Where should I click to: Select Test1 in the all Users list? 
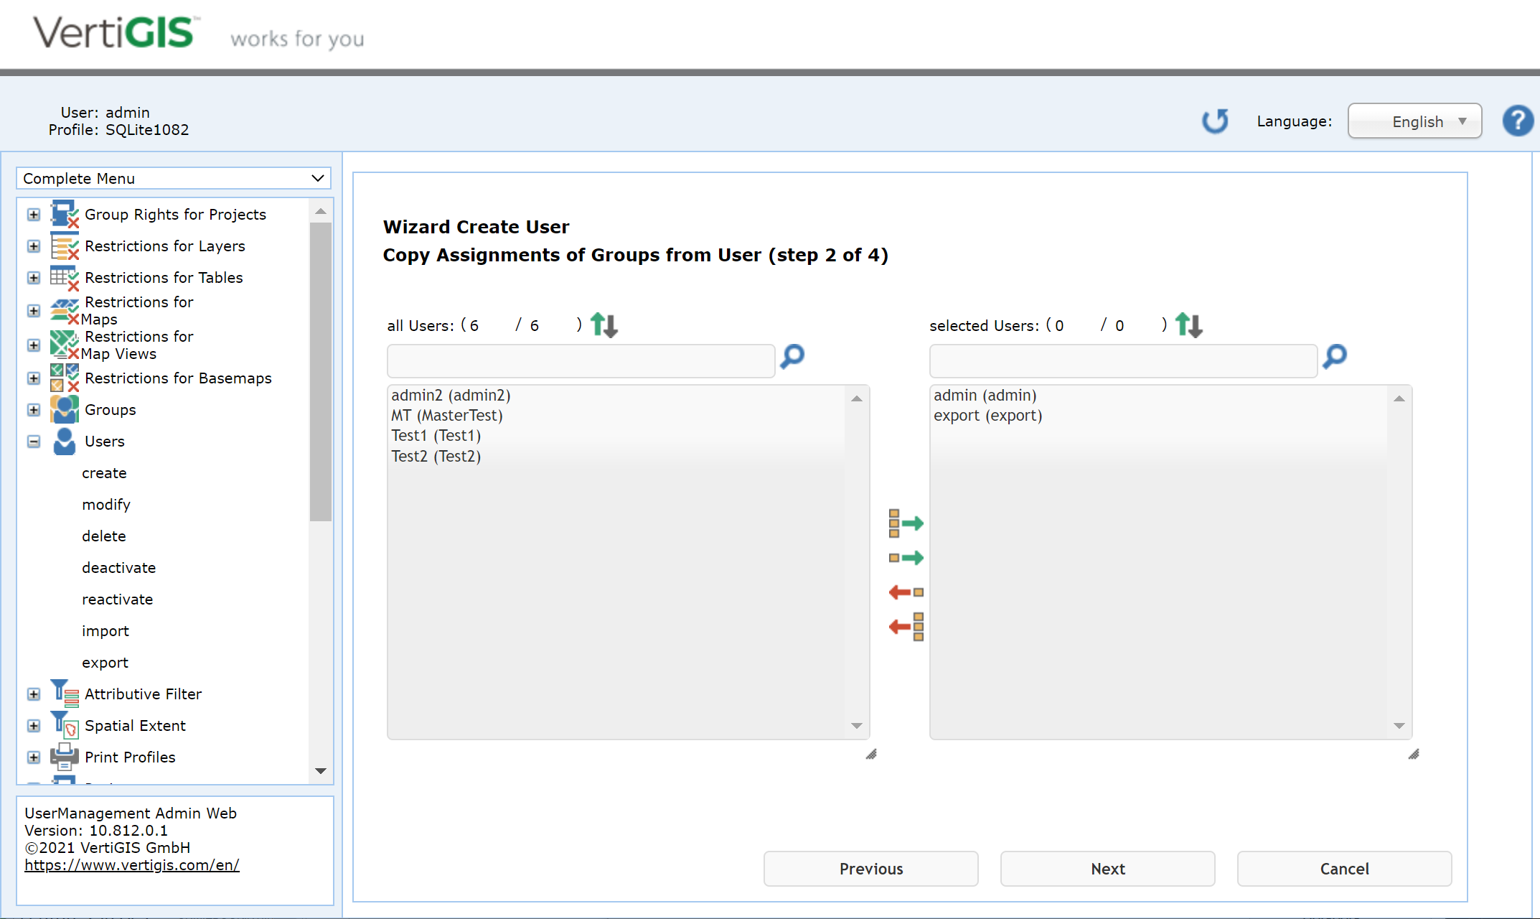(x=435, y=435)
